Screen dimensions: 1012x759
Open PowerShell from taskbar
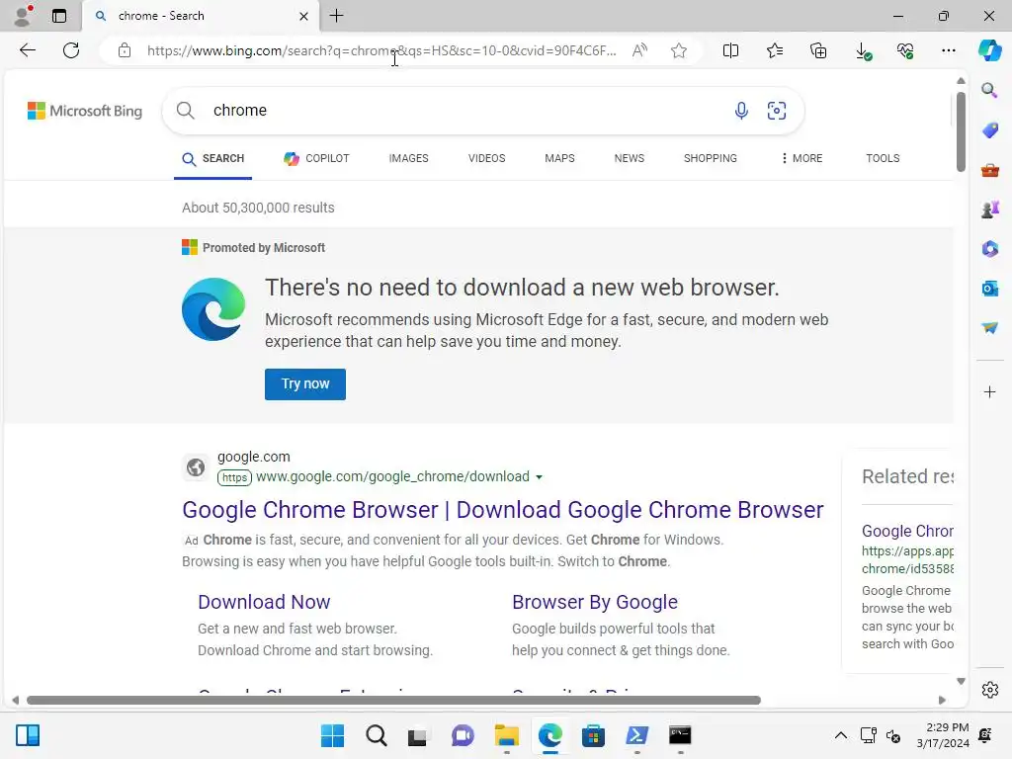(x=636, y=735)
